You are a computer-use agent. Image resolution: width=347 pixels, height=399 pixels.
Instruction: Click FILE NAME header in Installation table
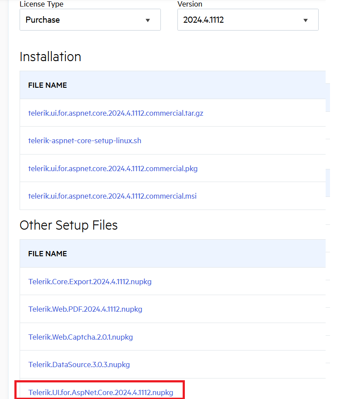tap(48, 85)
